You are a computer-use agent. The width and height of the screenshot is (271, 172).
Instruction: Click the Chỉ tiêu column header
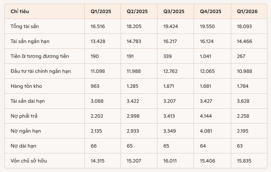pos(20,11)
